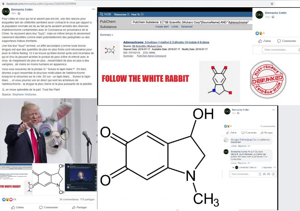Click the lock icon in address bar
The image size is (300, 211).
(x=3, y=4)
